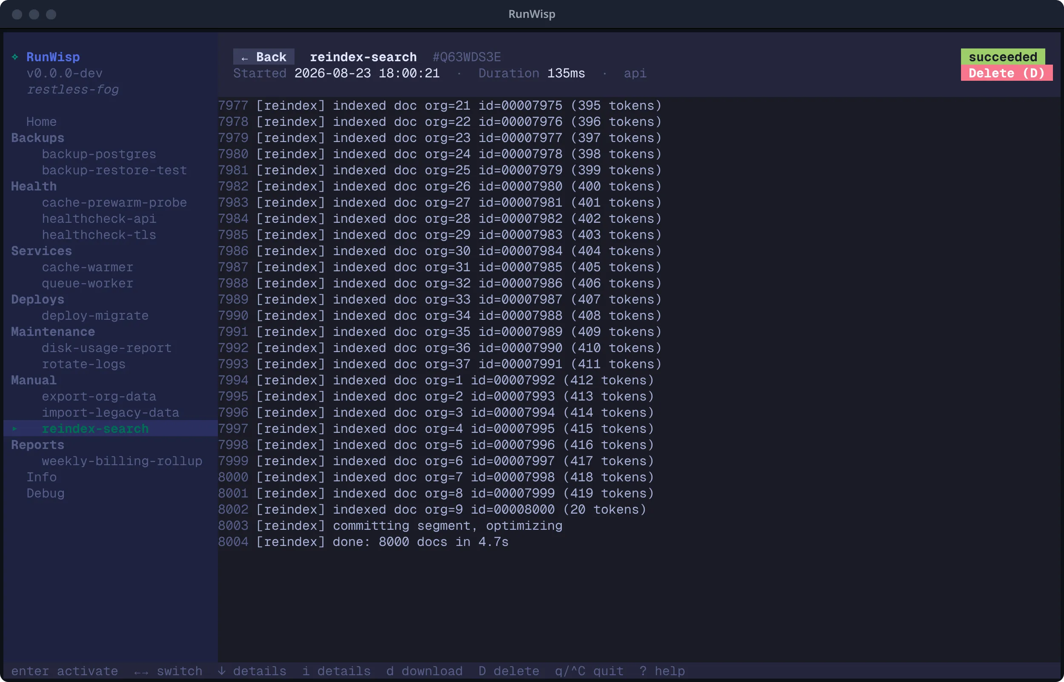Click the Deploys group heading

pyautogui.click(x=38, y=299)
